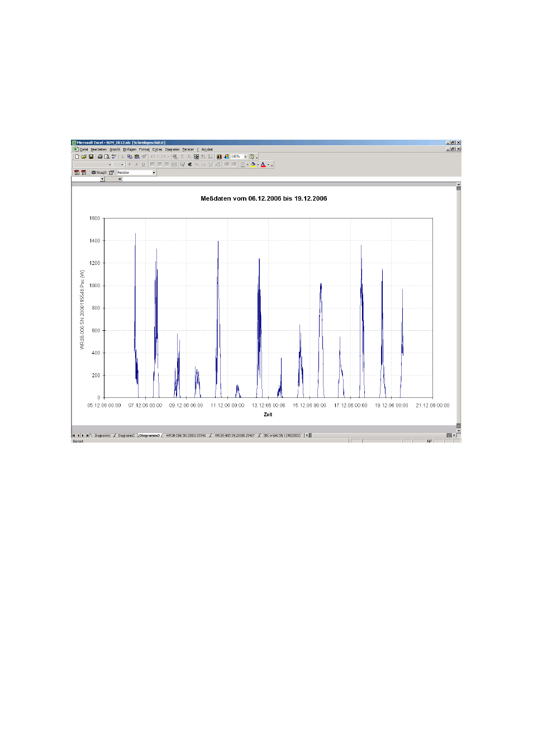The width and height of the screenshot is (533, 755).
Task: Click the Borders icon
Action: [242, 165]
